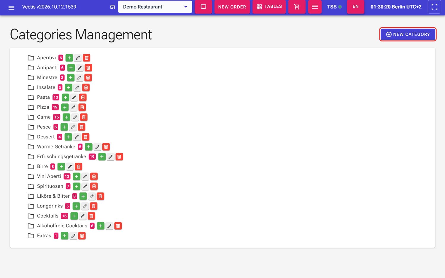Click the Extras folder icon
This screenshot has width=445, height=278.
(31, 236)
